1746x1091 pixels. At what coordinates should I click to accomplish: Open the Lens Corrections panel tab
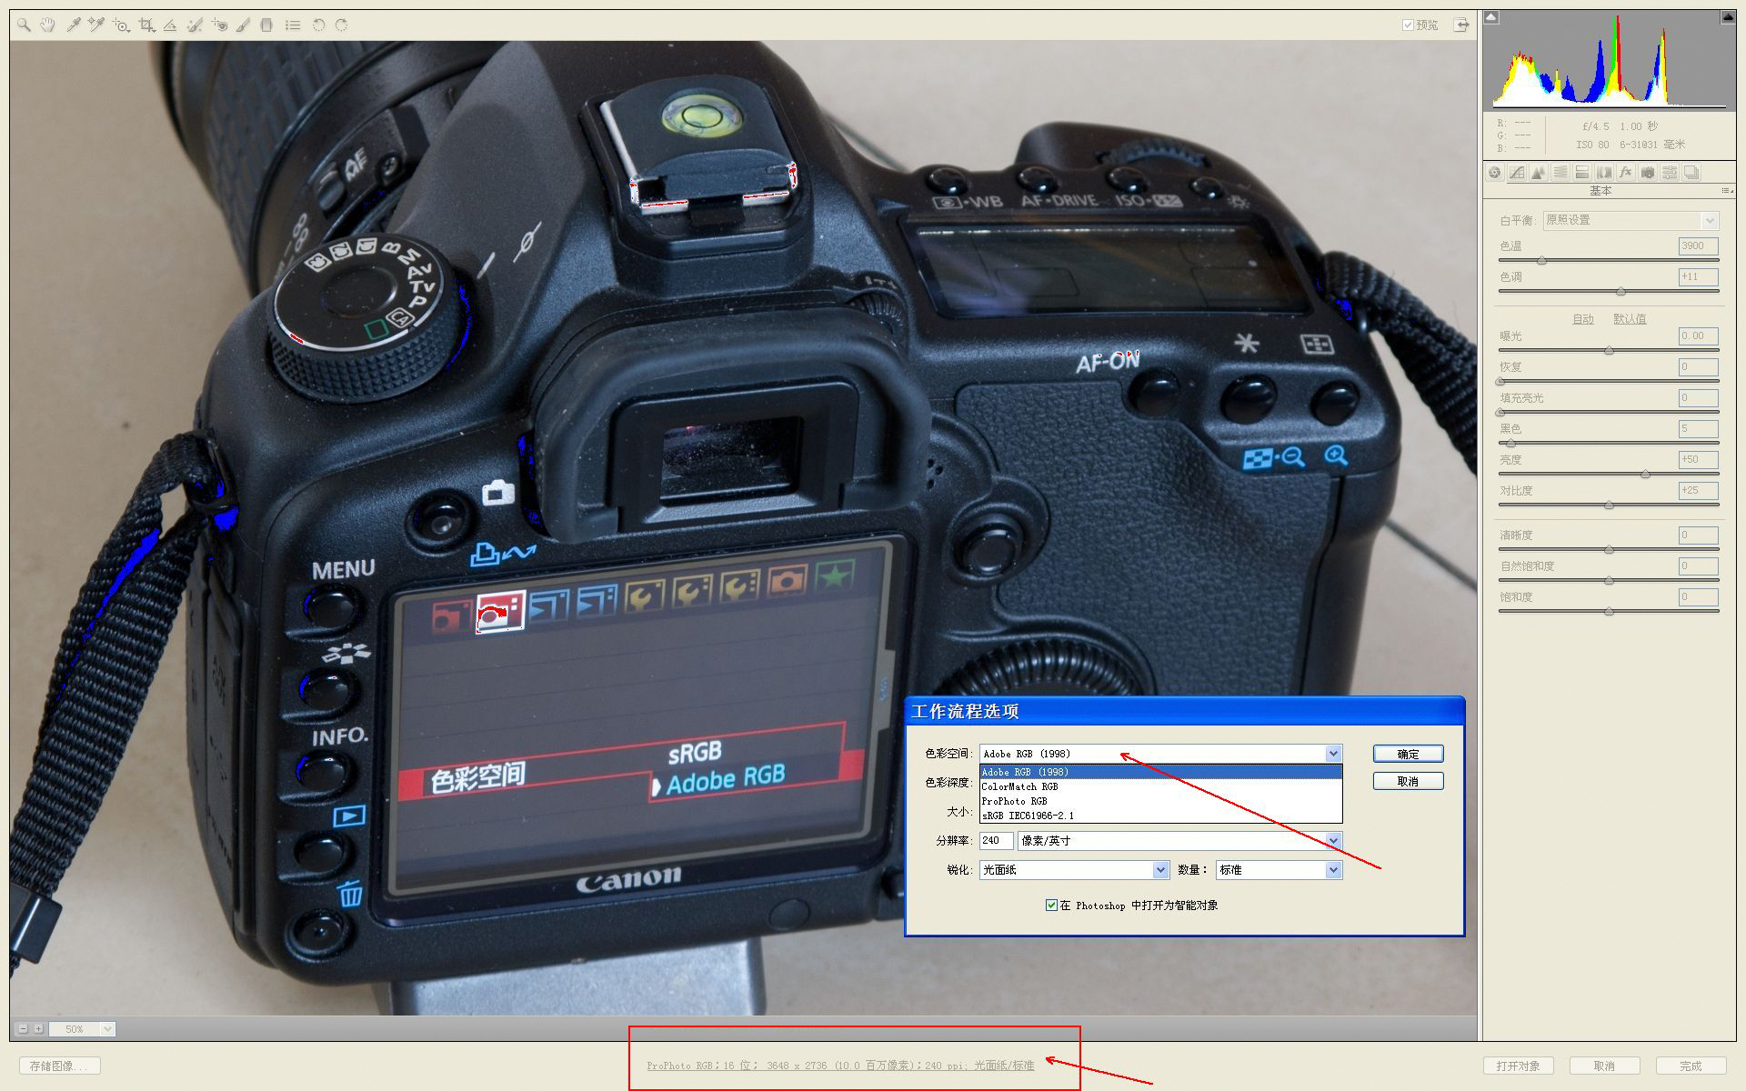(x=1604, y=173)
